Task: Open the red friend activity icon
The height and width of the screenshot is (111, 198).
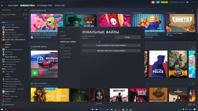Action: (153, 2)
